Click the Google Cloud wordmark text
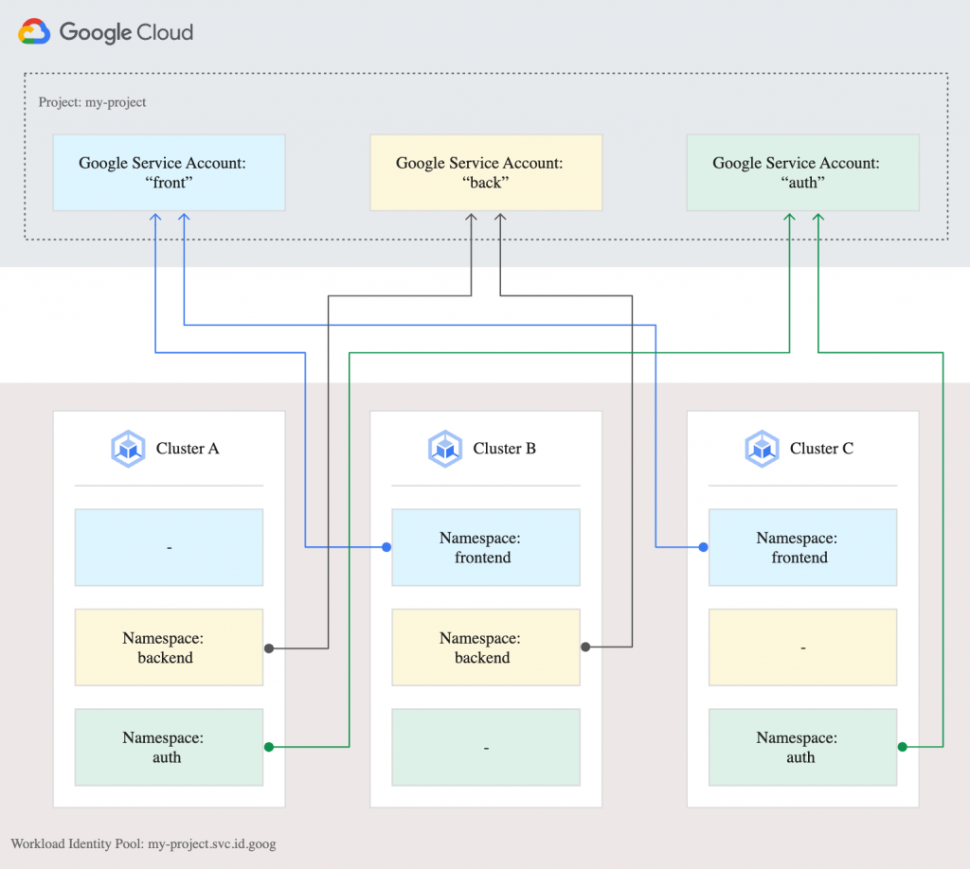The image size is (970, 869). (126, 32)
